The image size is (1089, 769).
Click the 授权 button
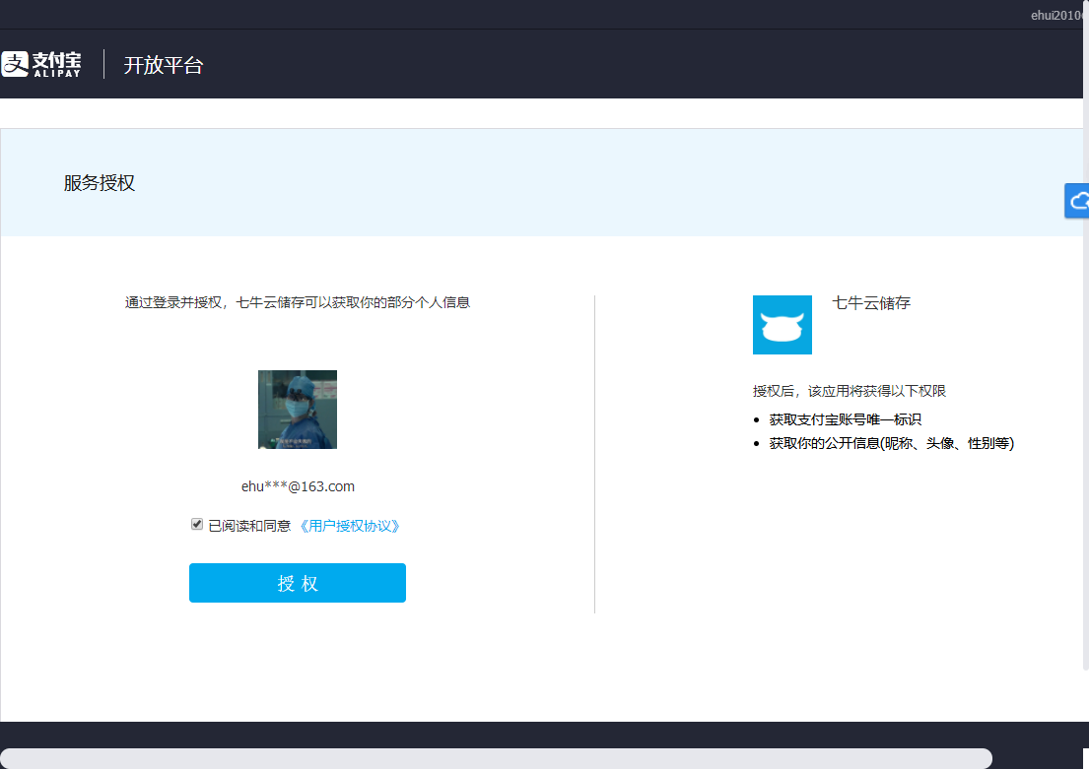298,583
